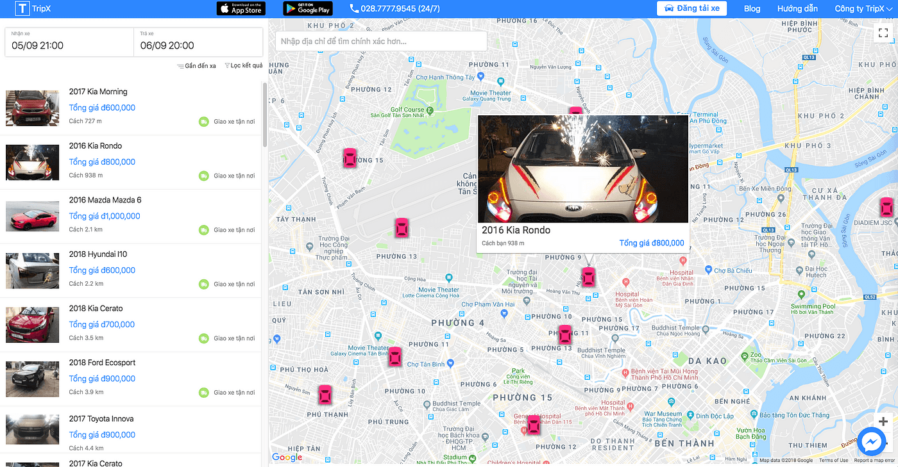Open the 2017 Kia Morning thumbnail
Screen dimensions: 898x467
click(x=32, y=108)
